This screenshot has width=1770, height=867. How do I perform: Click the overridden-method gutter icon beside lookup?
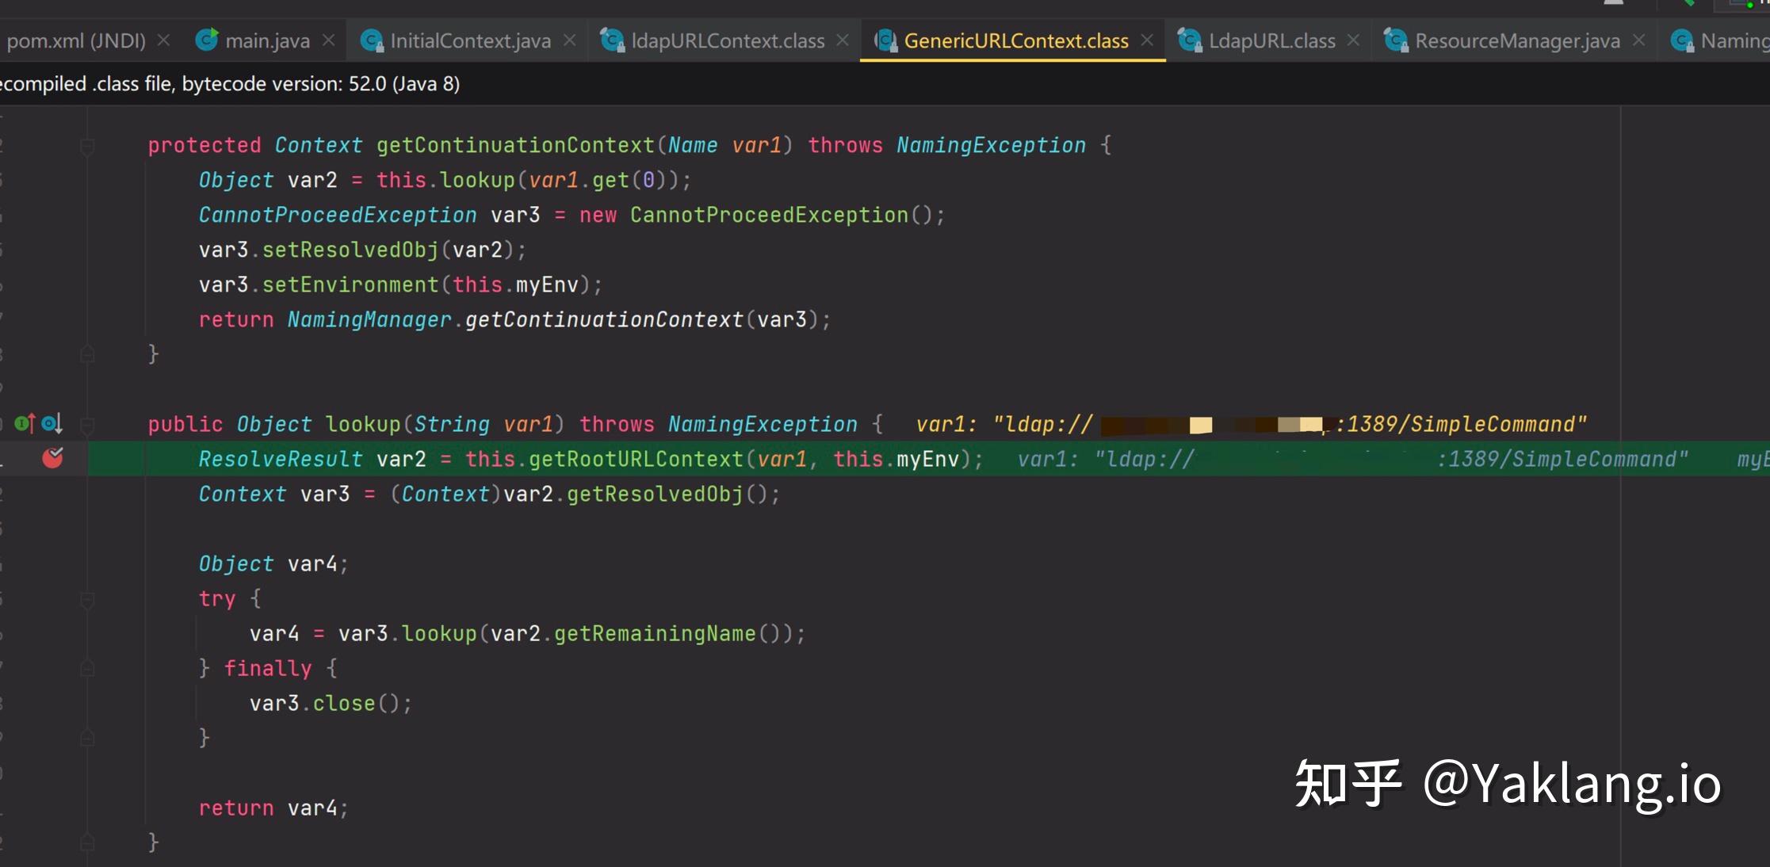click(52, 424)
